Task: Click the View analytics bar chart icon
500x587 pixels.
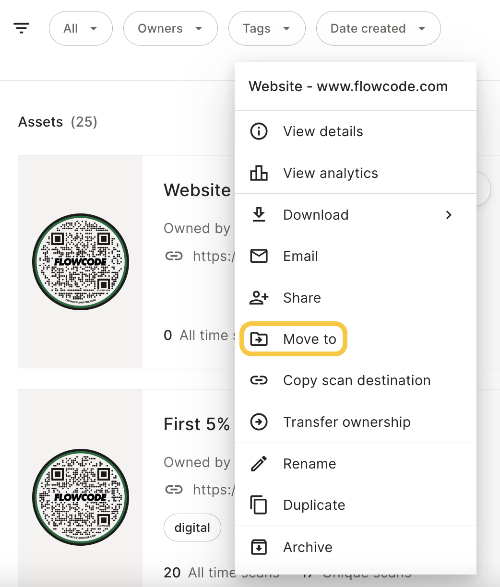Action: pyautogui.click(x=259, y=173)
